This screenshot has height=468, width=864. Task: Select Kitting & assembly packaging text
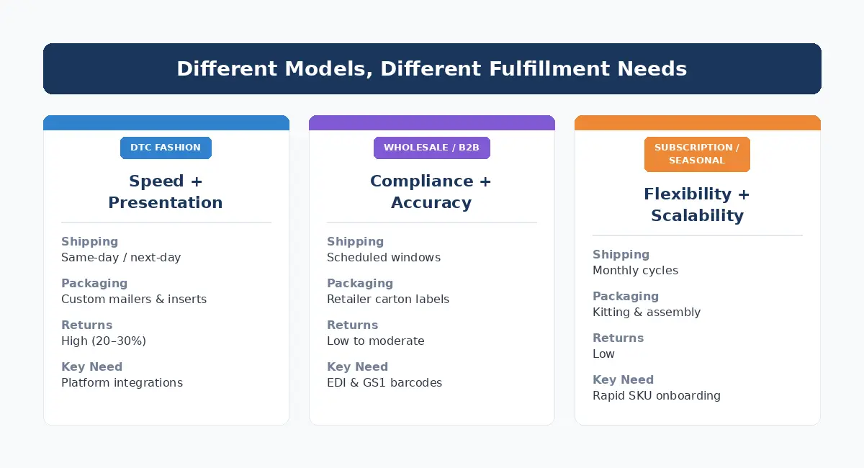click(647, 312)
